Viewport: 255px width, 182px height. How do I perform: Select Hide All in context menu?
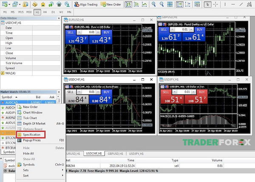click(41, 154)
